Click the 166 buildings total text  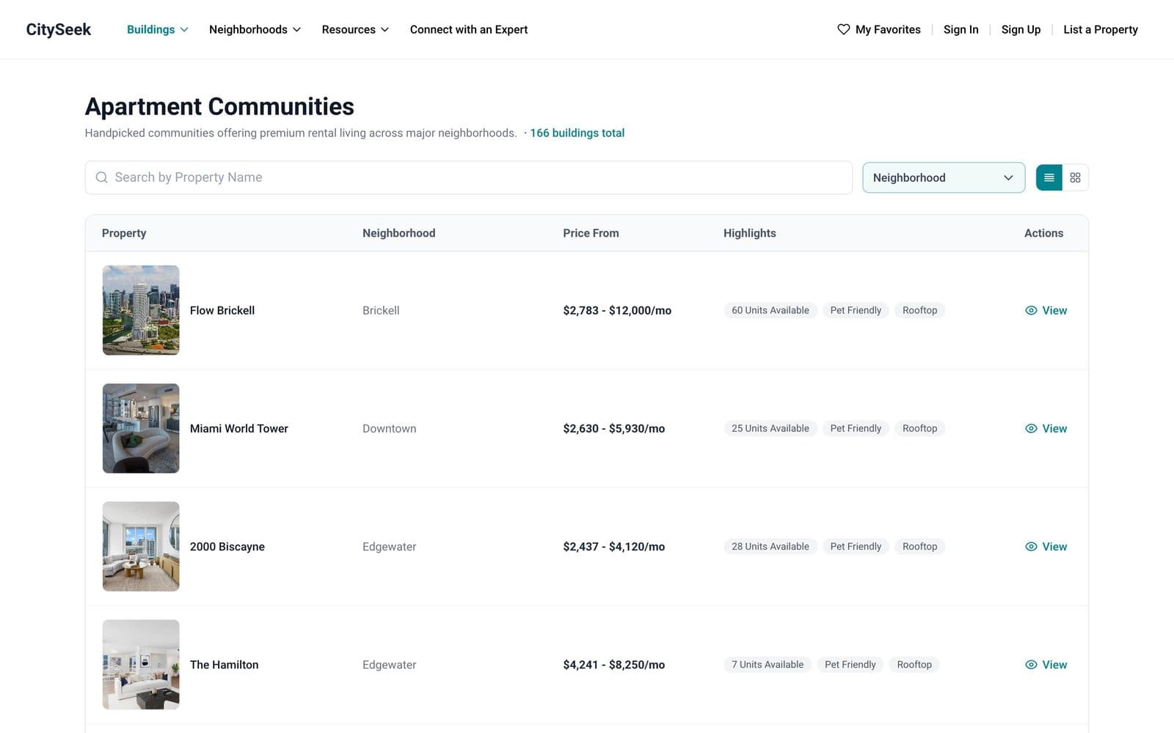[577, 133]
